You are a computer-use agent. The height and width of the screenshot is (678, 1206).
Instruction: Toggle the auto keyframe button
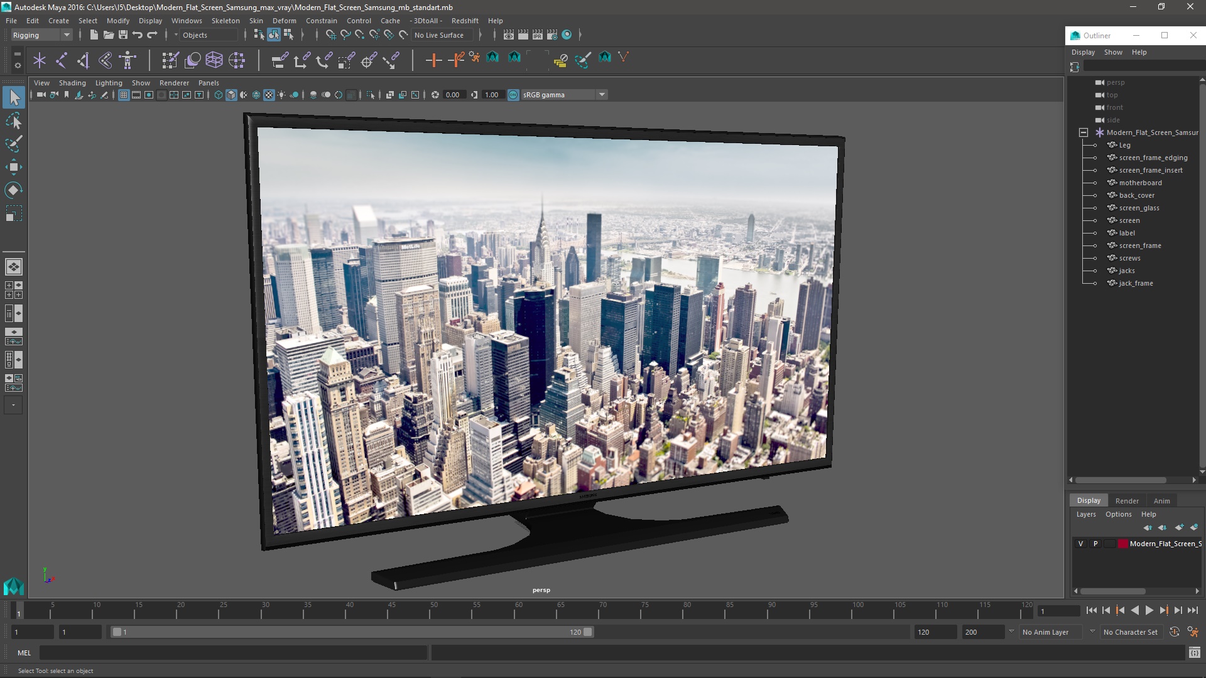(1174, 632)
